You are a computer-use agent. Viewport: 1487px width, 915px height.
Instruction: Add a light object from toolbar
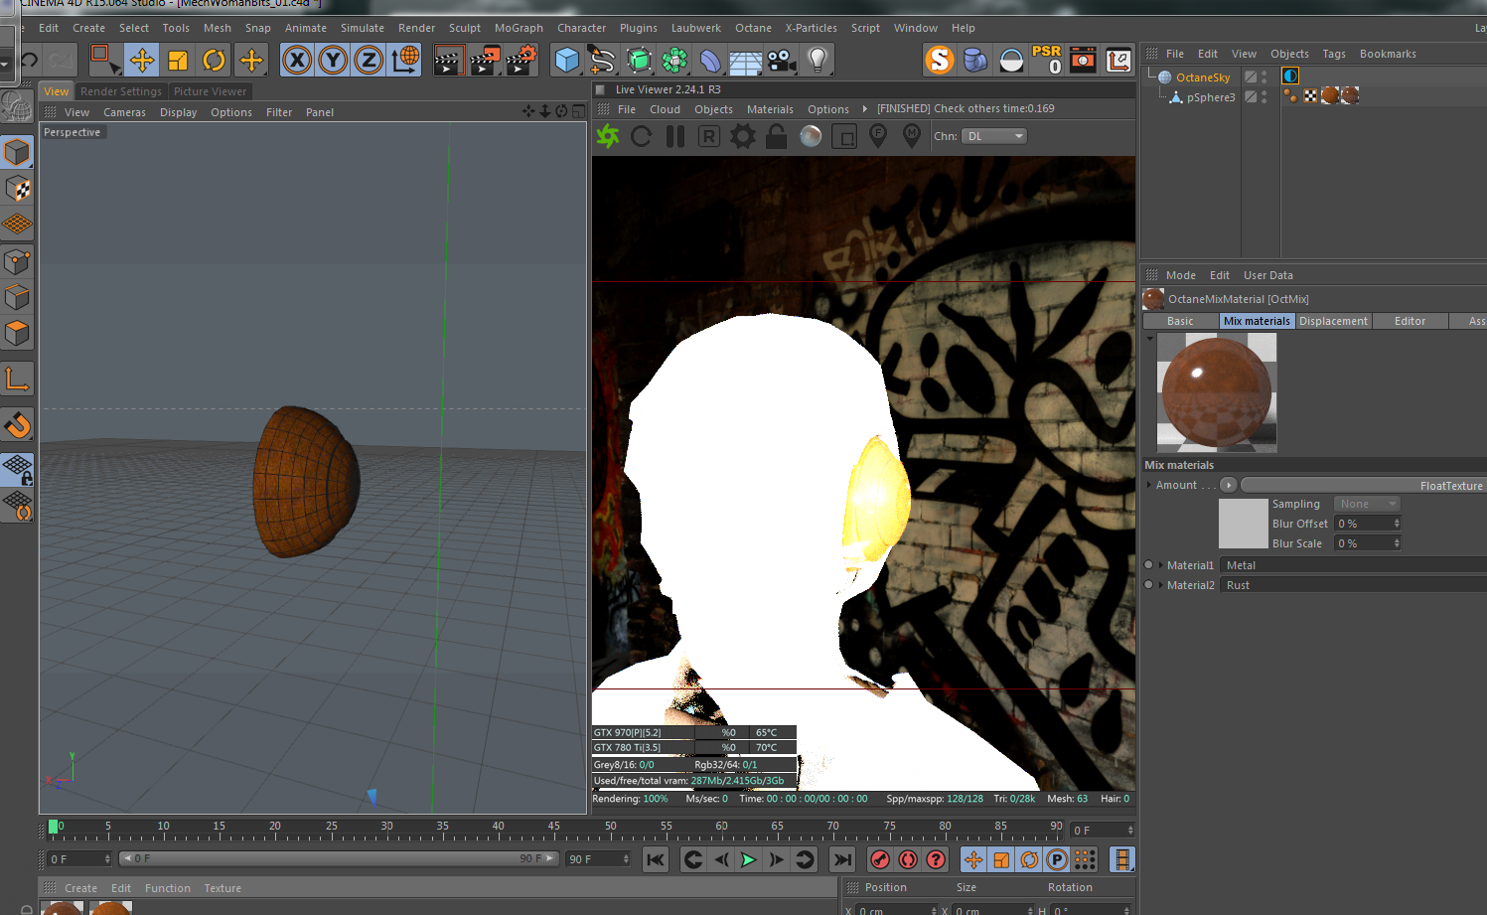pos(818,61)
